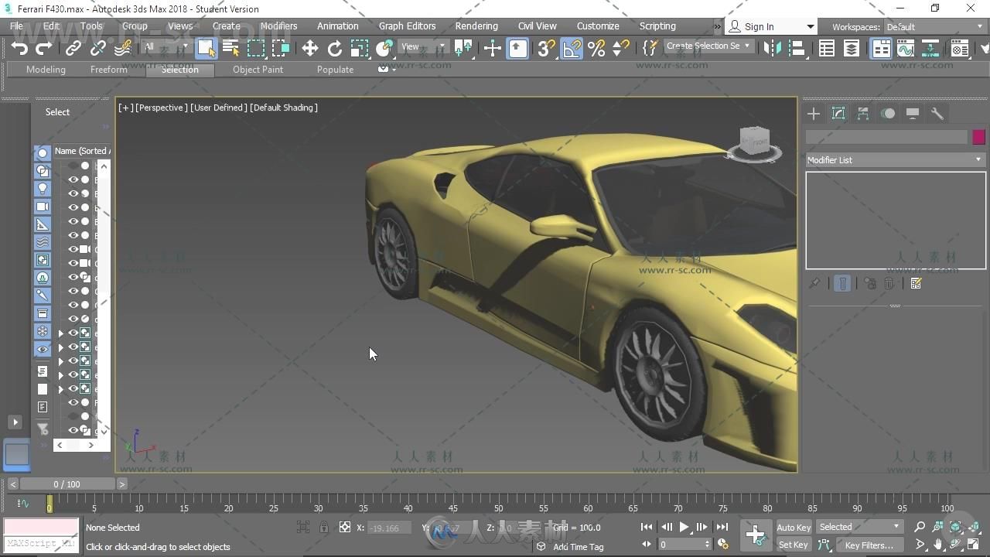Image resolution: width=990 pixels, height=557 pixels.
Task: Open the Material Editor icon
Action: (960, 49)
